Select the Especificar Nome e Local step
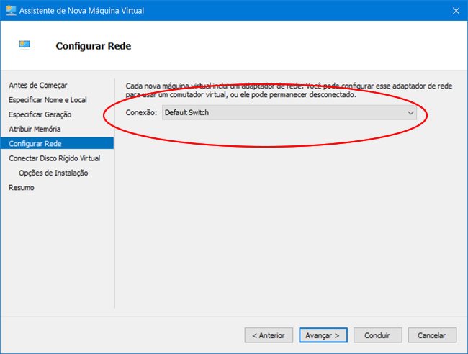Viewport: 468px width, 354px height. [48, 100]
